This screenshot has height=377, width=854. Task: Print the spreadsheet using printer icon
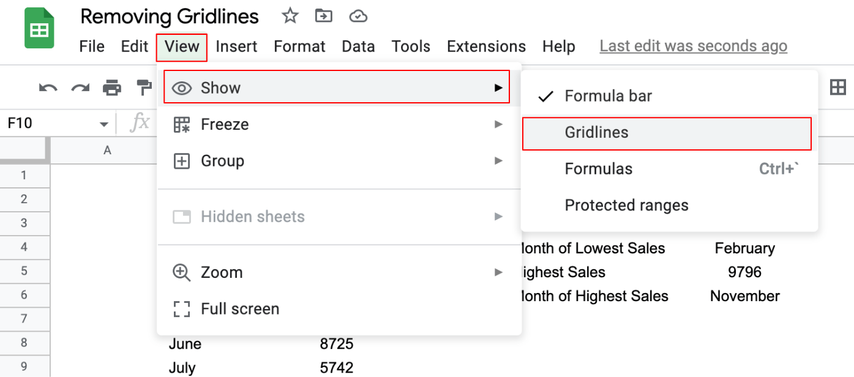[112, 88]
